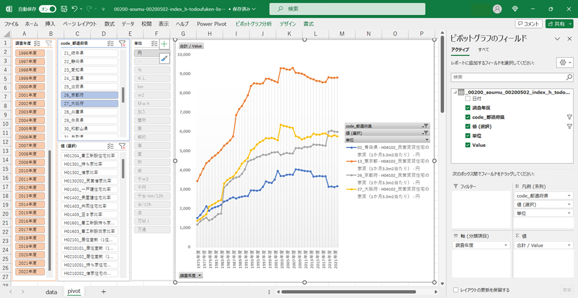
Task: Clear filter on code_都道府県 slicer
Action: [x=123, y=44]
